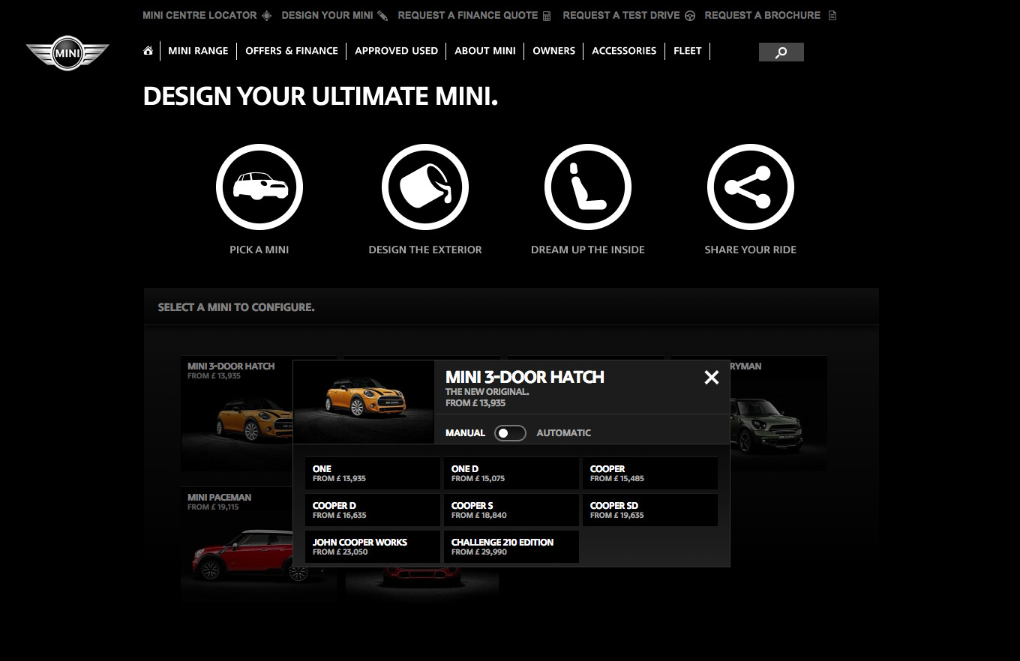Close the MINI 3-Door Hatch popup
Screen dimensions: 1020x661
pos(712,378)
